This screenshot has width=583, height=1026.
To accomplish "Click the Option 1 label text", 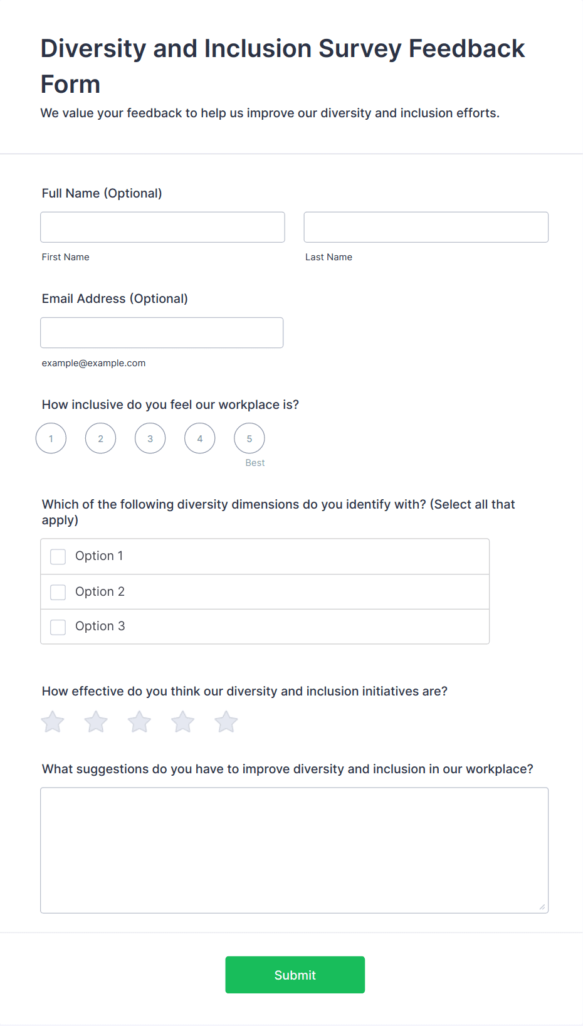I will click(x=99, y=556).
